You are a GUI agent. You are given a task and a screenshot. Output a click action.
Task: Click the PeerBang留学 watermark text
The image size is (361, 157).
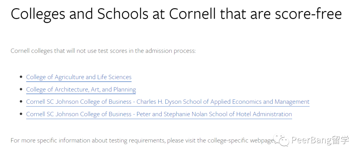pos(320,140)
